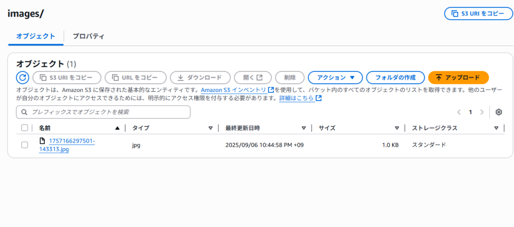Screen dimensions: 514x227
Task: Click page number 1 in pagination
Action: [470, 112]
